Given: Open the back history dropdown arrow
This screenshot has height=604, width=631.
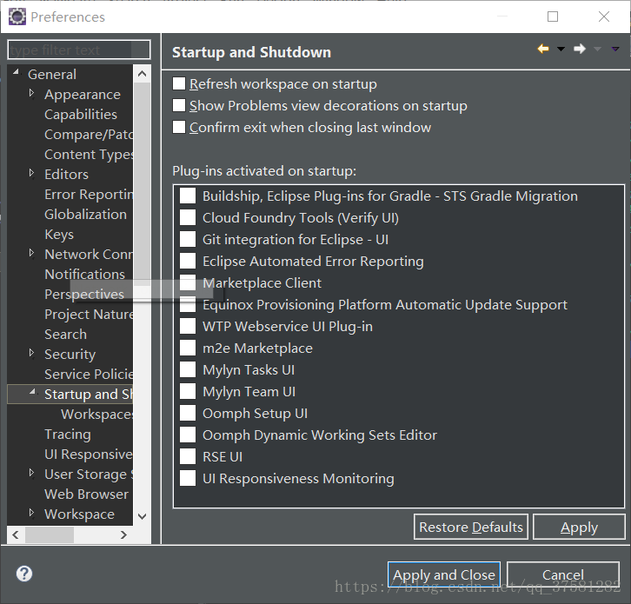Looking at the screenshot, I should tap(561, 49).
